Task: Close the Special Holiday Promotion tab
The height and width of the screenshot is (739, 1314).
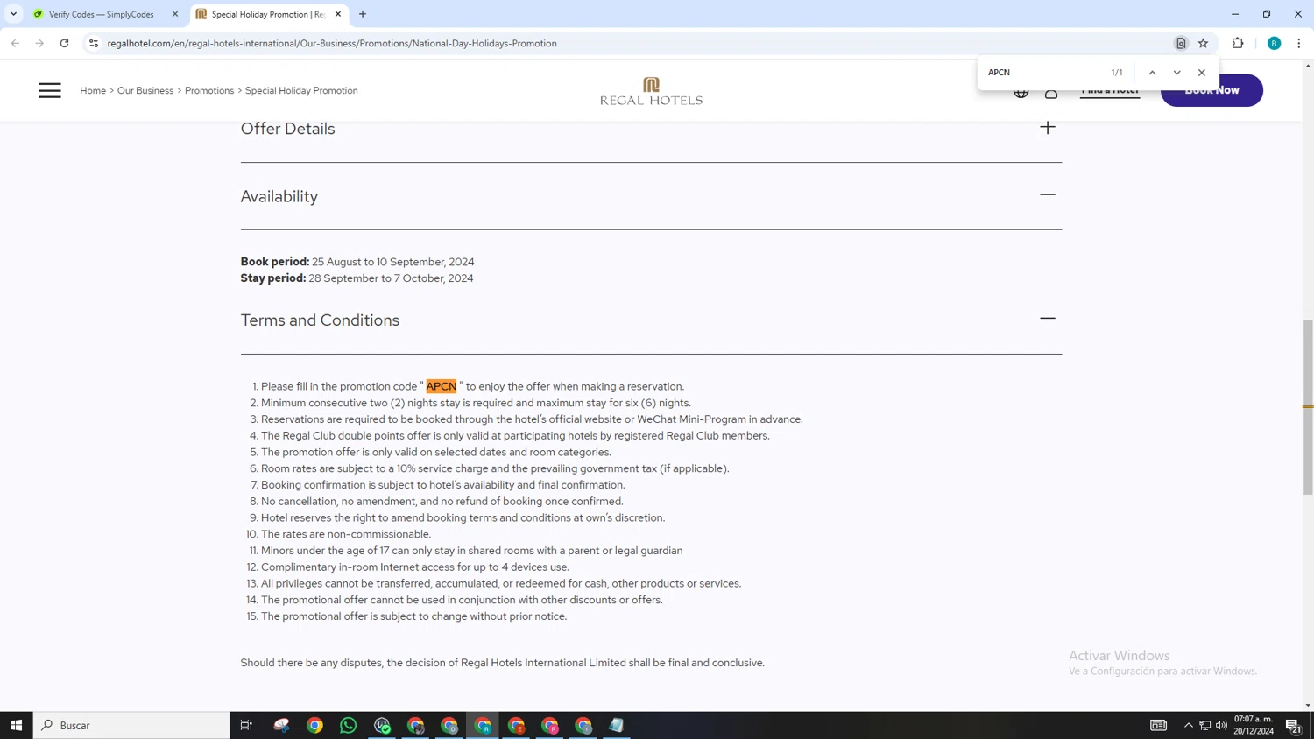Action: [x=338, y=14]
